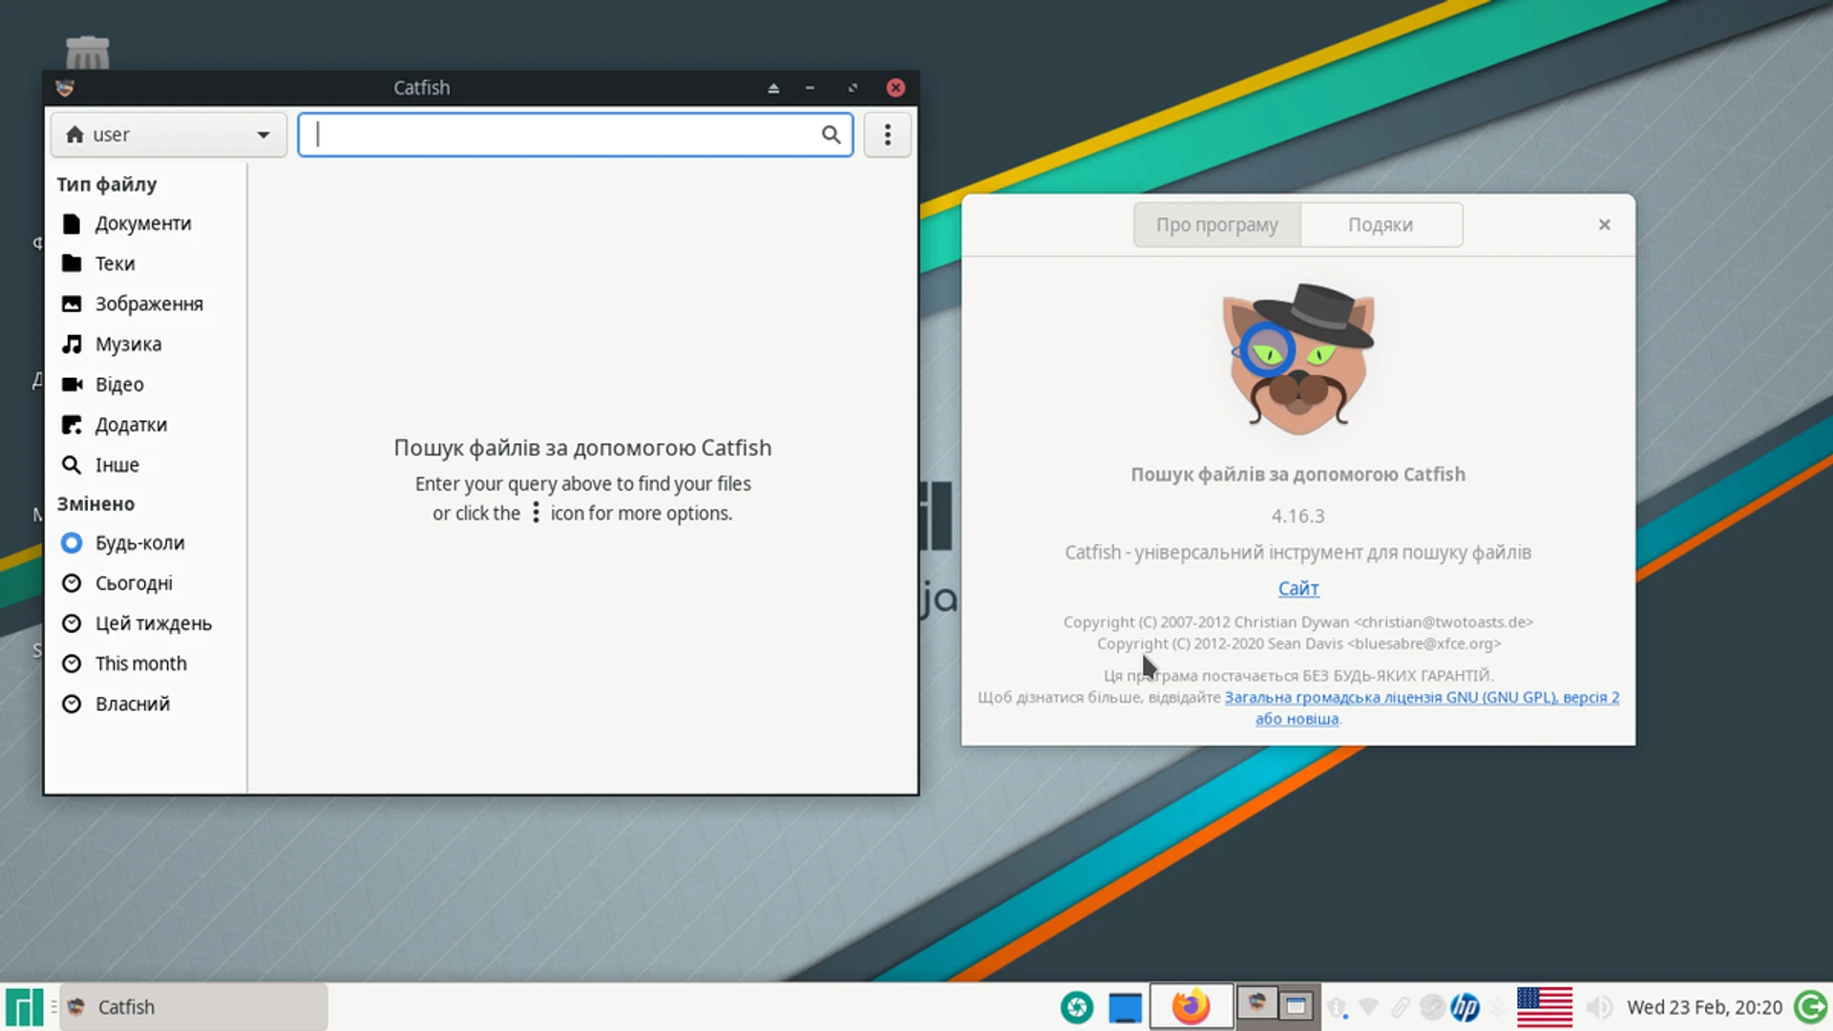Launch Firefox from the panel

pyautogui.click(x=1190, y=1007)
